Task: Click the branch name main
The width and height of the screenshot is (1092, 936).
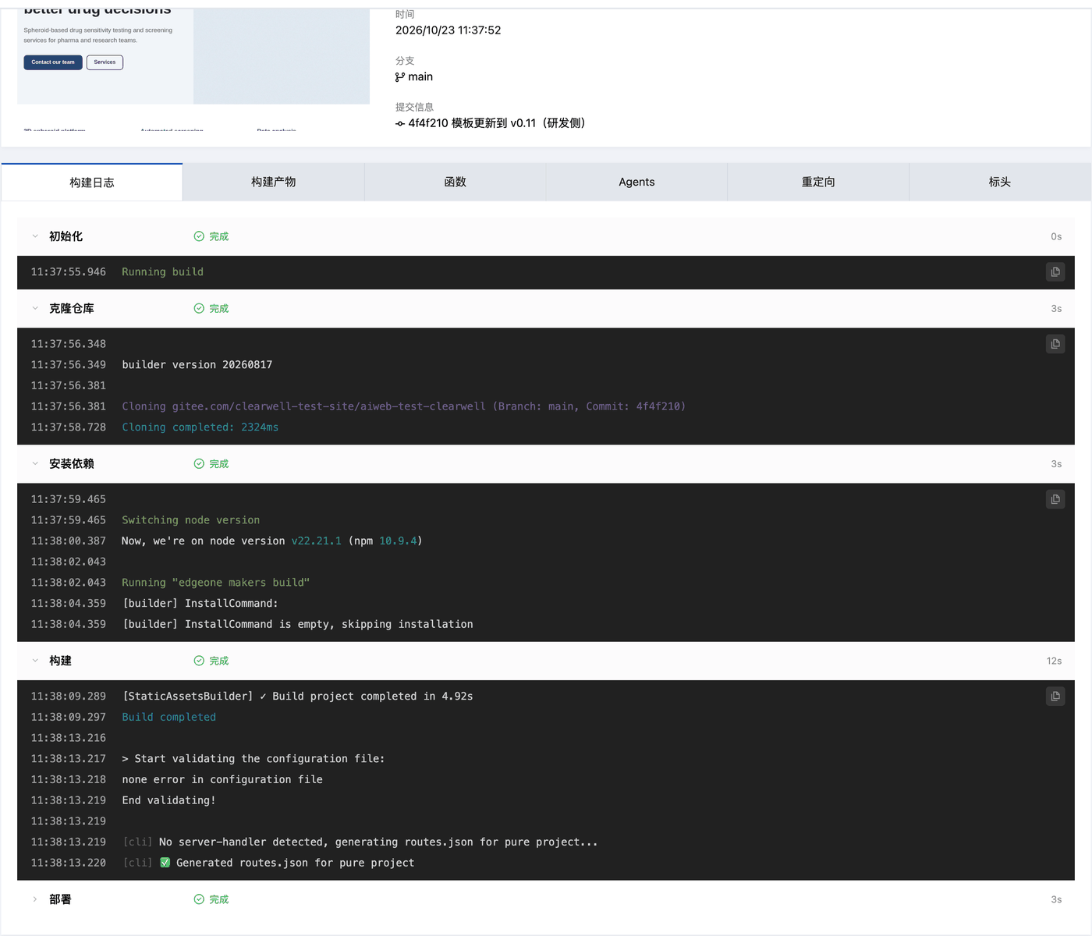Action: (x=420, y=77)
